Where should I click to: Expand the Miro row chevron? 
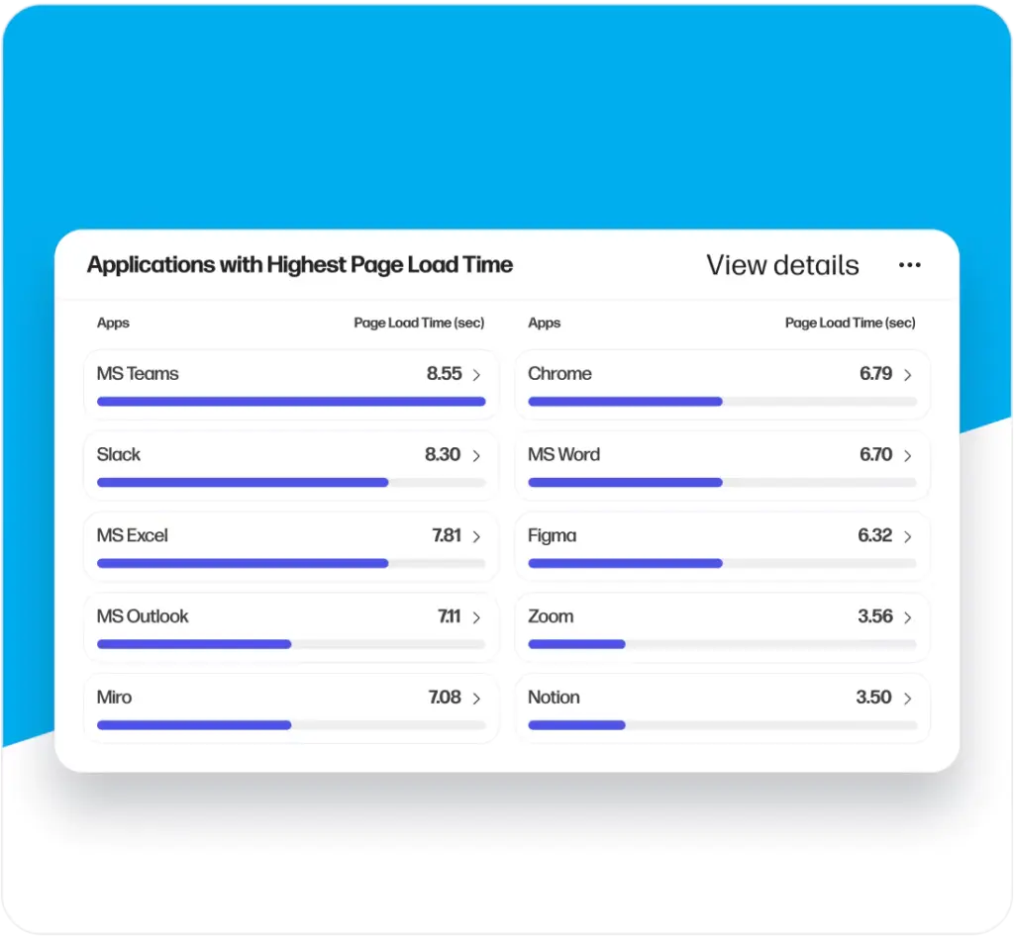476,698
